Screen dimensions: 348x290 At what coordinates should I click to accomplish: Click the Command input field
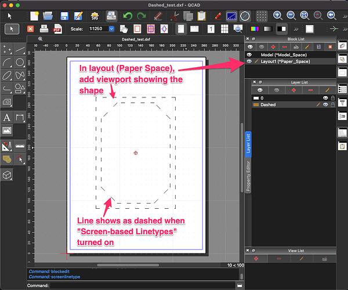143,285
